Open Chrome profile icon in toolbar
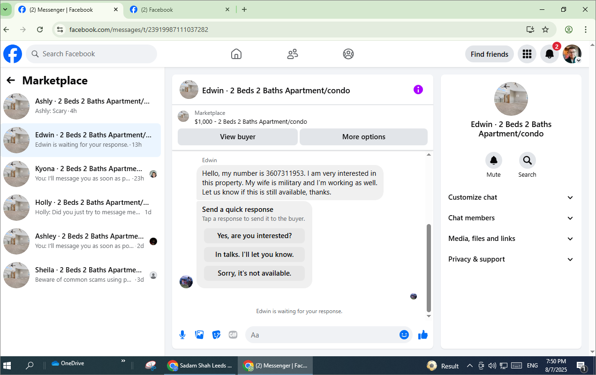 tap(569, 30)
